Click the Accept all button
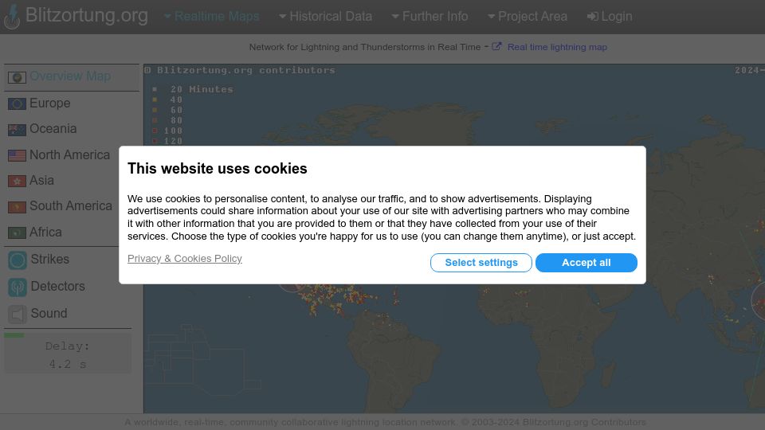Viewport: 765px width, 430px height. (x=586, y=263)
